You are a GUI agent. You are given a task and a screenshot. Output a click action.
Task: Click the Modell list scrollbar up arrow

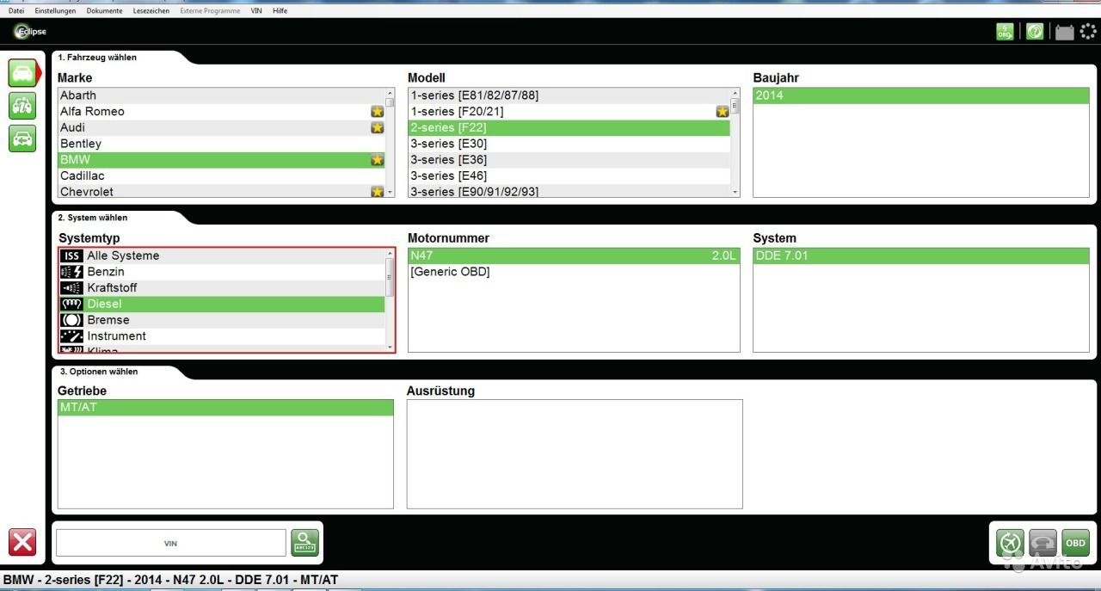click(x=735, y=93)
